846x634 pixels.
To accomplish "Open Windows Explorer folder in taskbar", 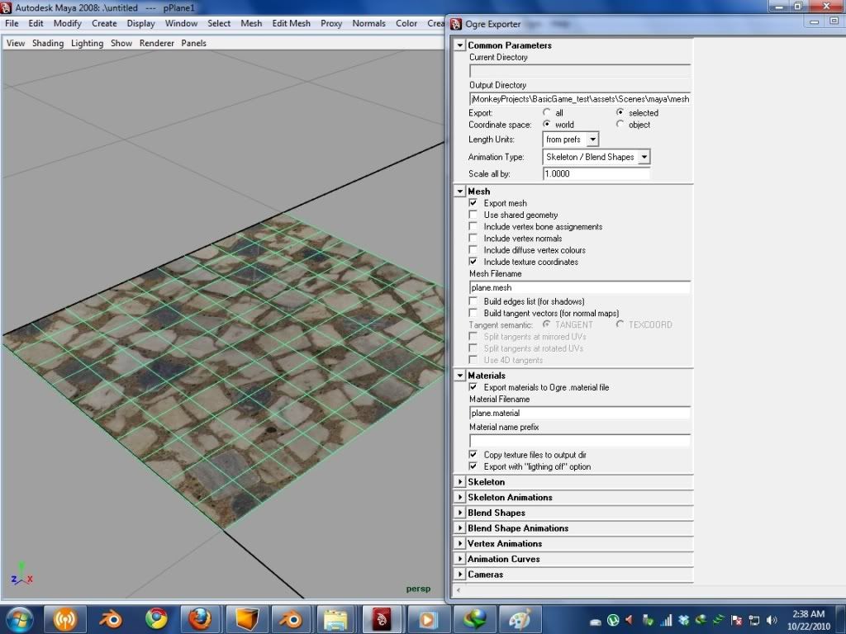I will click(335, 617).
